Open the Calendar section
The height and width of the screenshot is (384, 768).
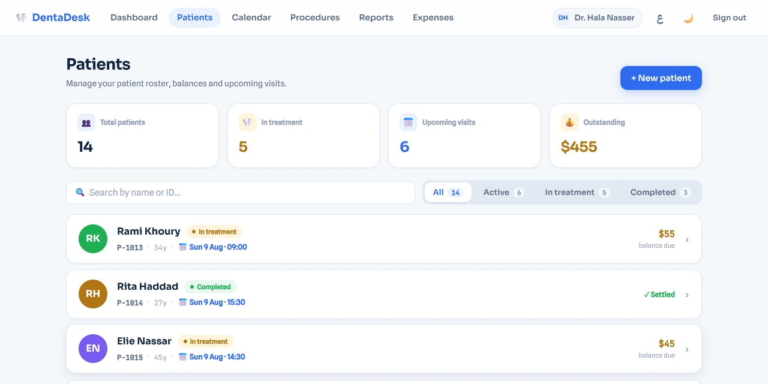pyautogui.click(x=251, y=18)
